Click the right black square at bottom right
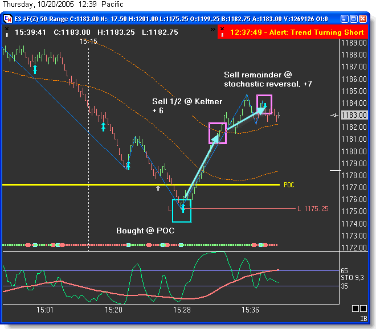The image size is (376, 329). pos(364,309)
